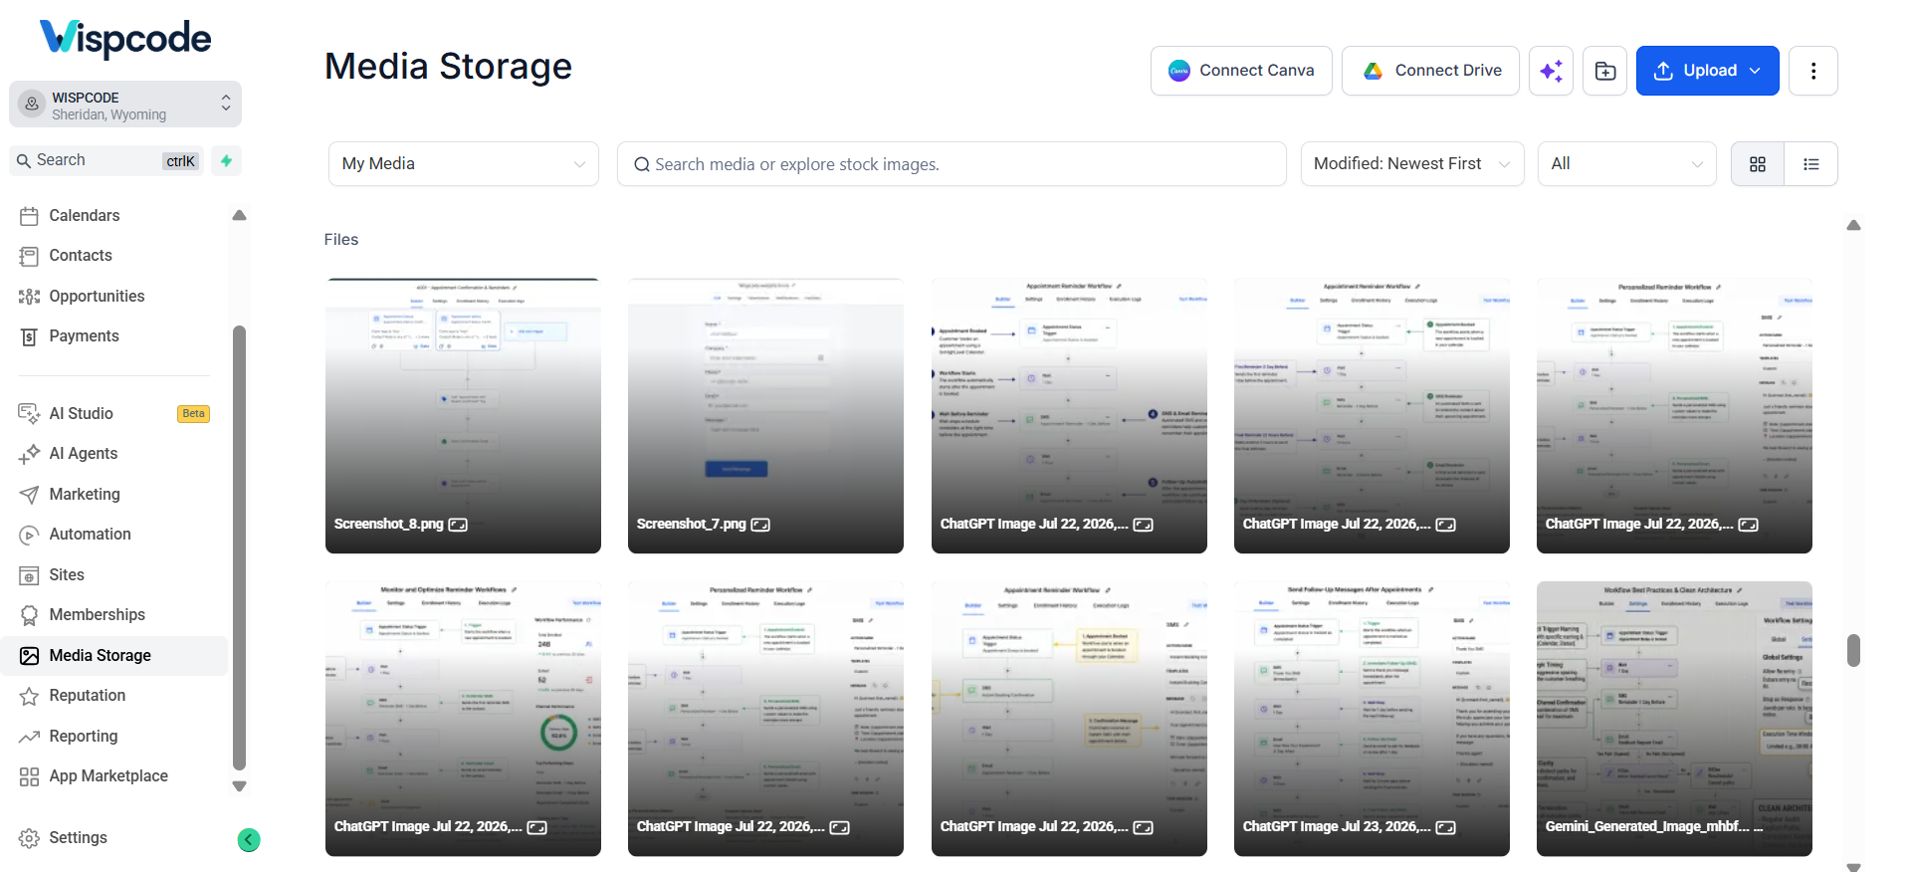
Task: Open the ChatGPT Image Jul 23, 2026 thumbnail
Action: [1372, 719]
